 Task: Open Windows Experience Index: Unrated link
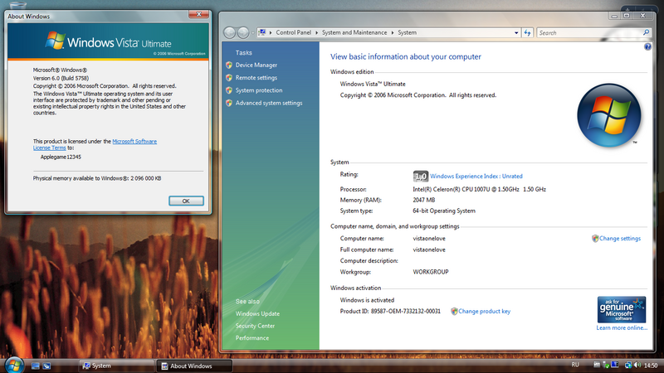point(476,177)
